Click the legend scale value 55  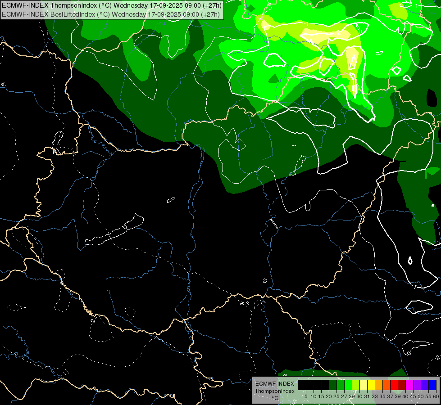click(428, 396)
